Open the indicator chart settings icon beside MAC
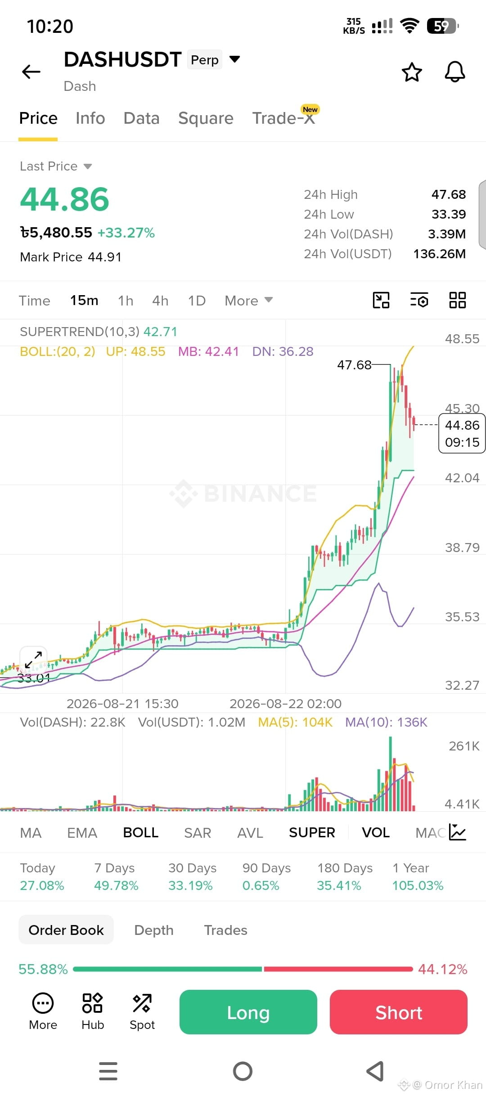The height and width of the screenshot is (1096, 486). [x=458, y=832]
